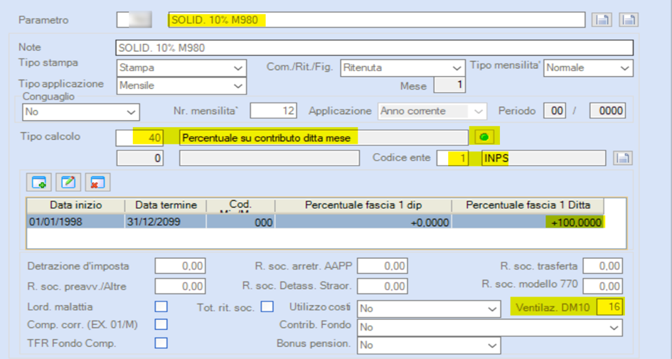Click the Periodo month field showing 00

(x=555, y=111)
